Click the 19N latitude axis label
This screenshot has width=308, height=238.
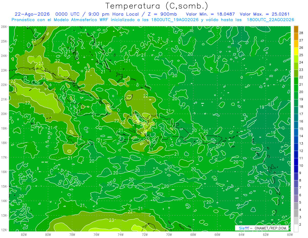pos(4,128)
